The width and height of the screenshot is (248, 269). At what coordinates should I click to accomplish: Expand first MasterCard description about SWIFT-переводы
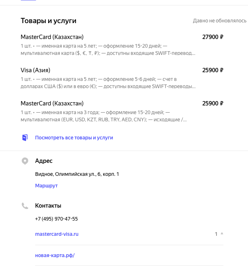click(108, 49)
